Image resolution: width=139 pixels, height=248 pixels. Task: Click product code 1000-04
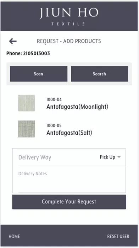[54, 99]
